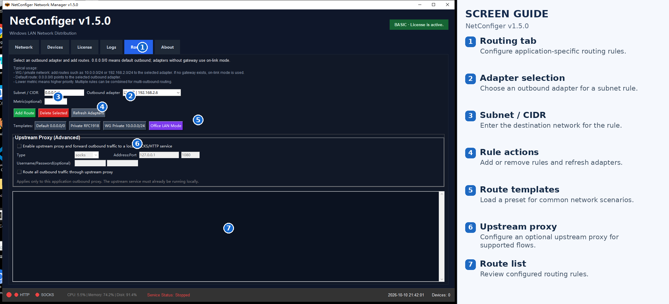The width and height of the screenshot is (669, 304).
Task: Click the scroll-down arrow of the route list
Action: [442, 279]
